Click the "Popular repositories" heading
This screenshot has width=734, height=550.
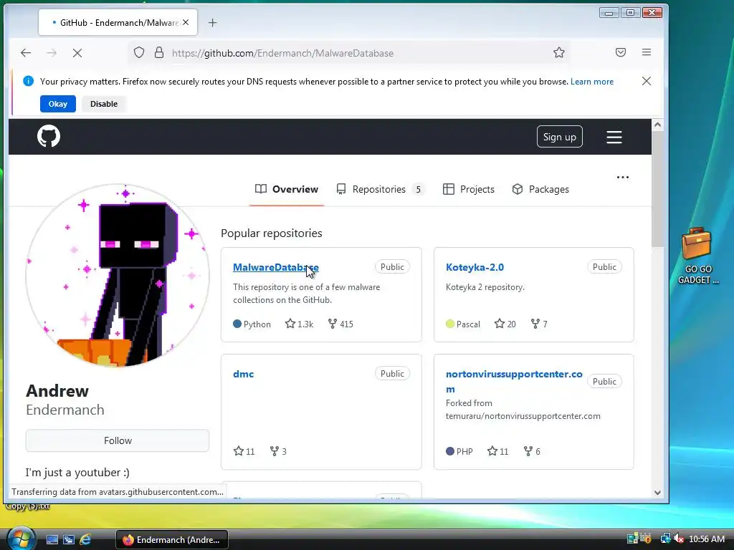(x=272, y=233)
